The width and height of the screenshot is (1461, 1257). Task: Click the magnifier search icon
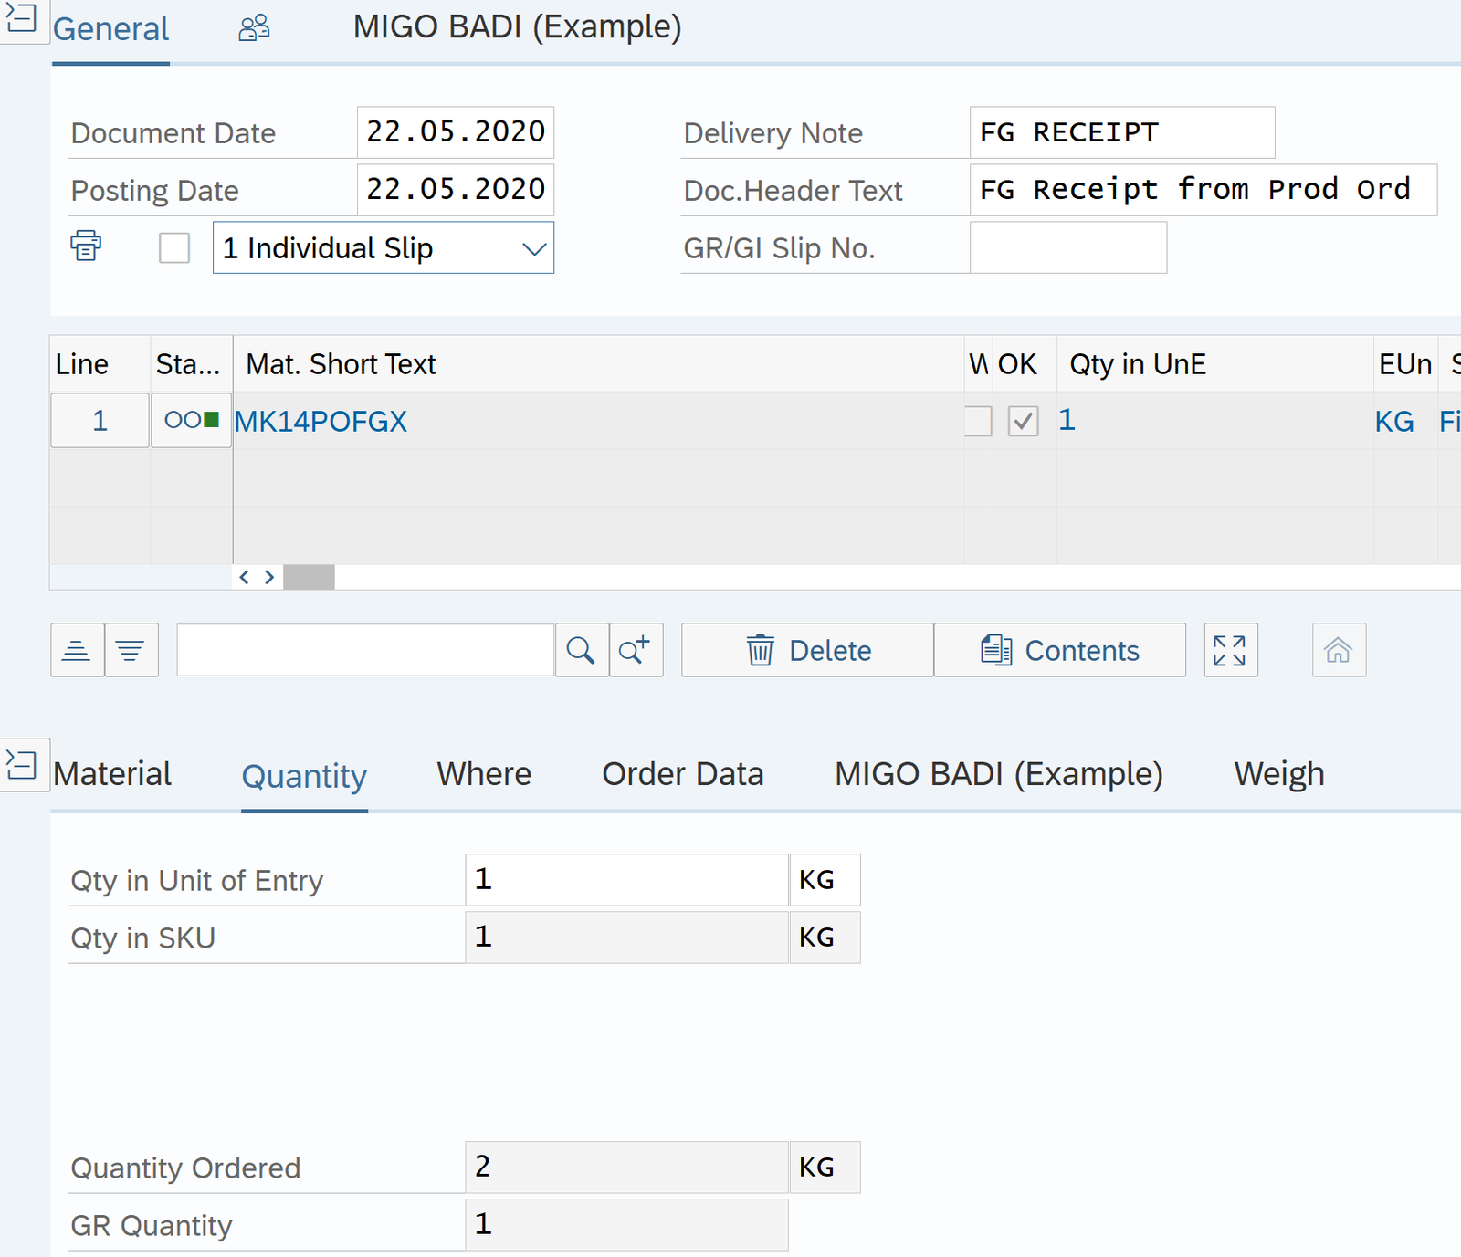tap(581, 651)
